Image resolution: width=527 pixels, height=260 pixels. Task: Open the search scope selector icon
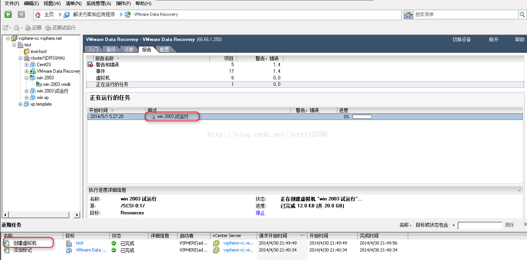[x=408, y=15]
